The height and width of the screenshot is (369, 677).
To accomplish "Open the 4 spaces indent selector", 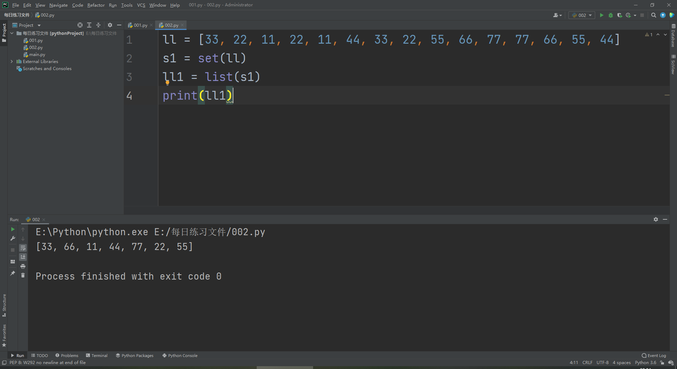I will pyautogui.click(x=622, y=363).
